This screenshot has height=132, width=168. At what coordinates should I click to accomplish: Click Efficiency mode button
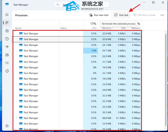pos(144,15)
